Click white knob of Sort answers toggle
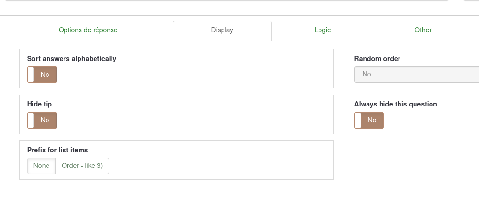The image size is (479, 212). [31, 75]
